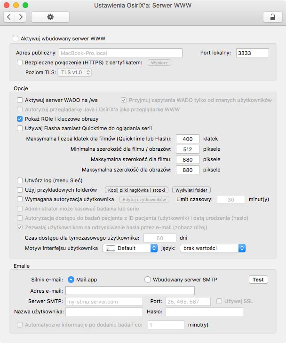Click the 'Wyświetl folder' button
The width and height of the screenshot is (286, 343).
tap(191, 190)
